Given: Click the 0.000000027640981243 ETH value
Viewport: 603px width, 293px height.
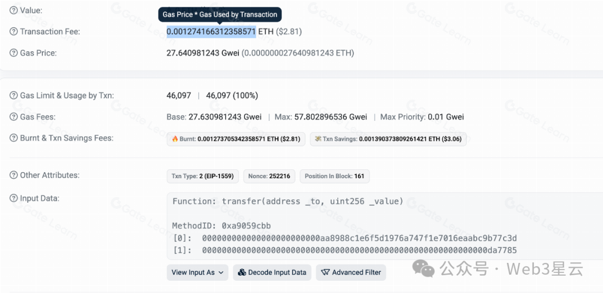Looking at the screenshot, I should pos(298,53).
